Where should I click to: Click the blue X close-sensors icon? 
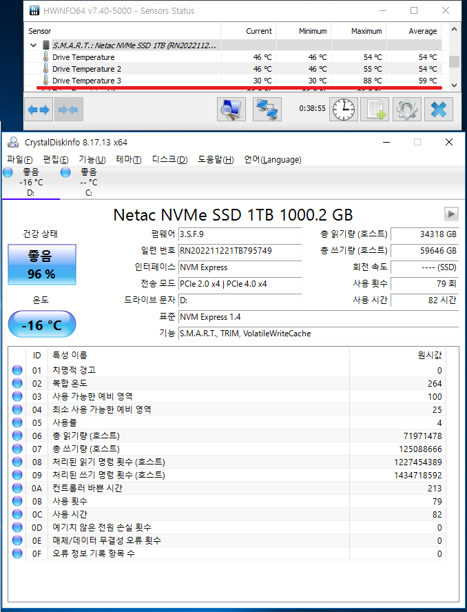click(439, 110)
